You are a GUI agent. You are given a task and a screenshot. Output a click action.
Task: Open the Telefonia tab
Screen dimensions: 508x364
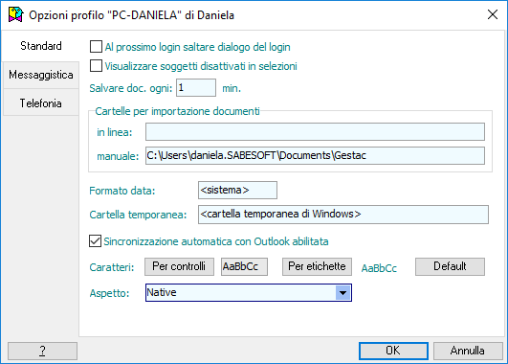pyautogui.click(x=41, y=103)
